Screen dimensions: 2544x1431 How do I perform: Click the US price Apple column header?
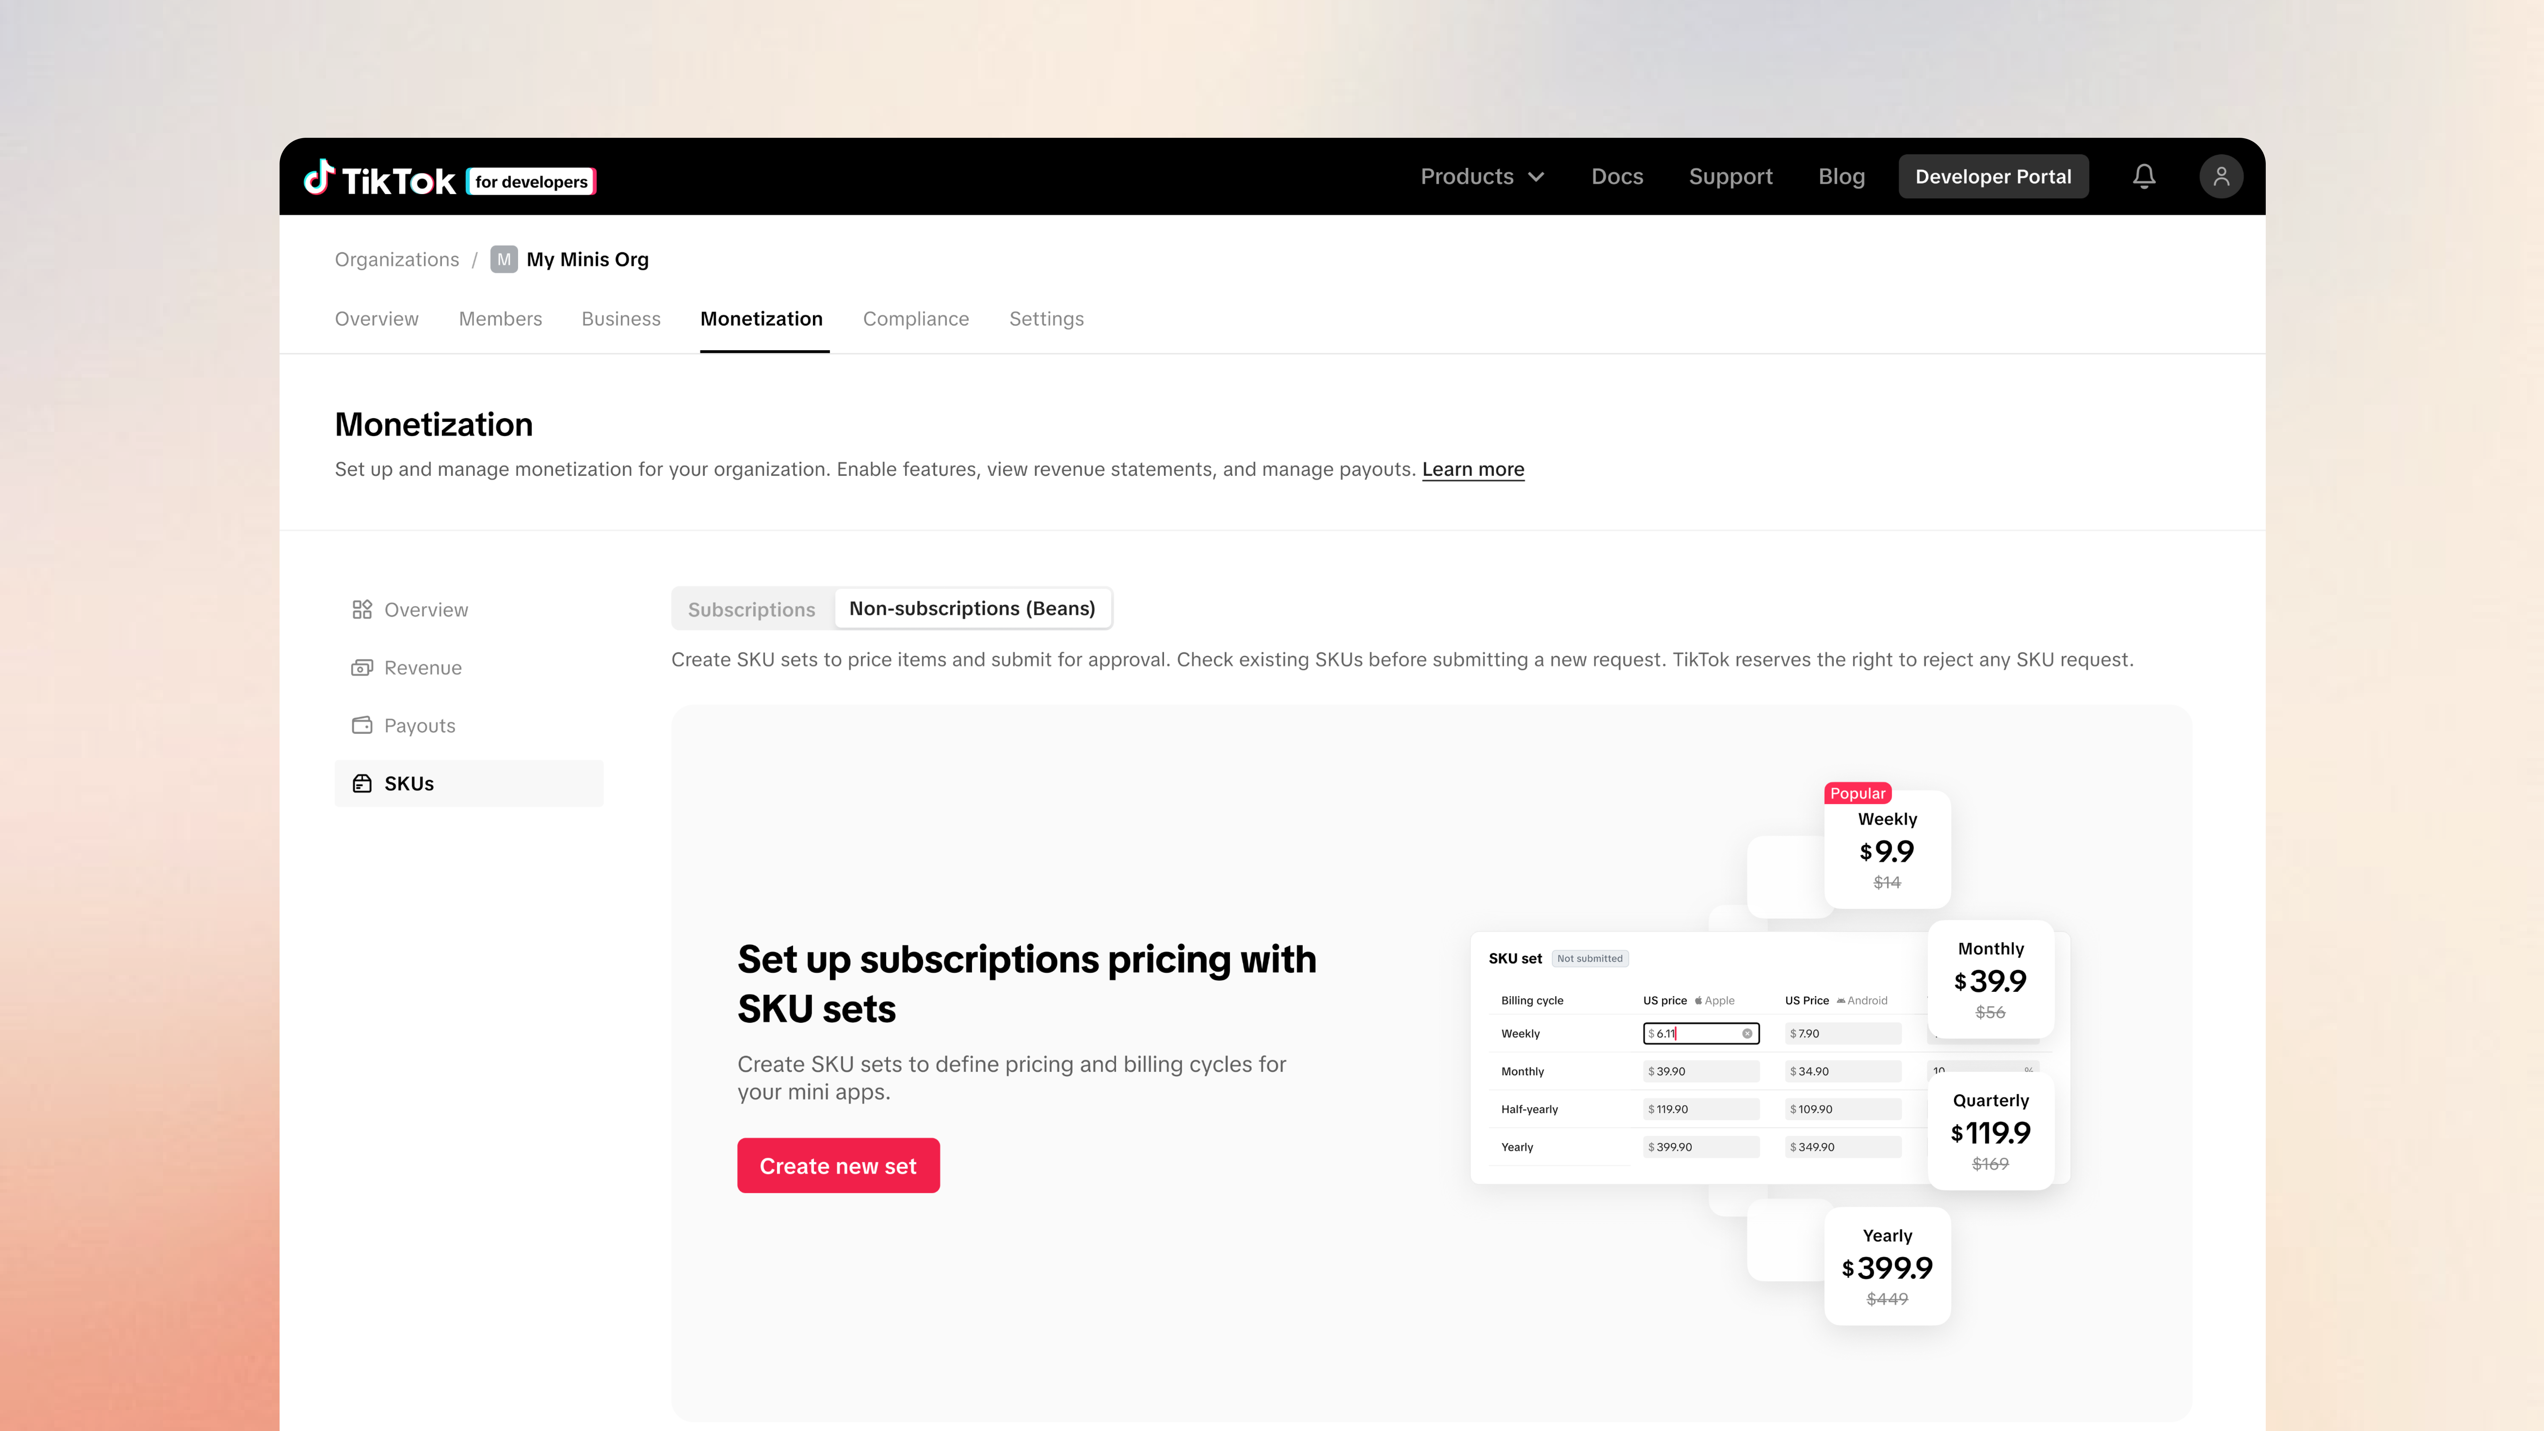[1689, 1000]
